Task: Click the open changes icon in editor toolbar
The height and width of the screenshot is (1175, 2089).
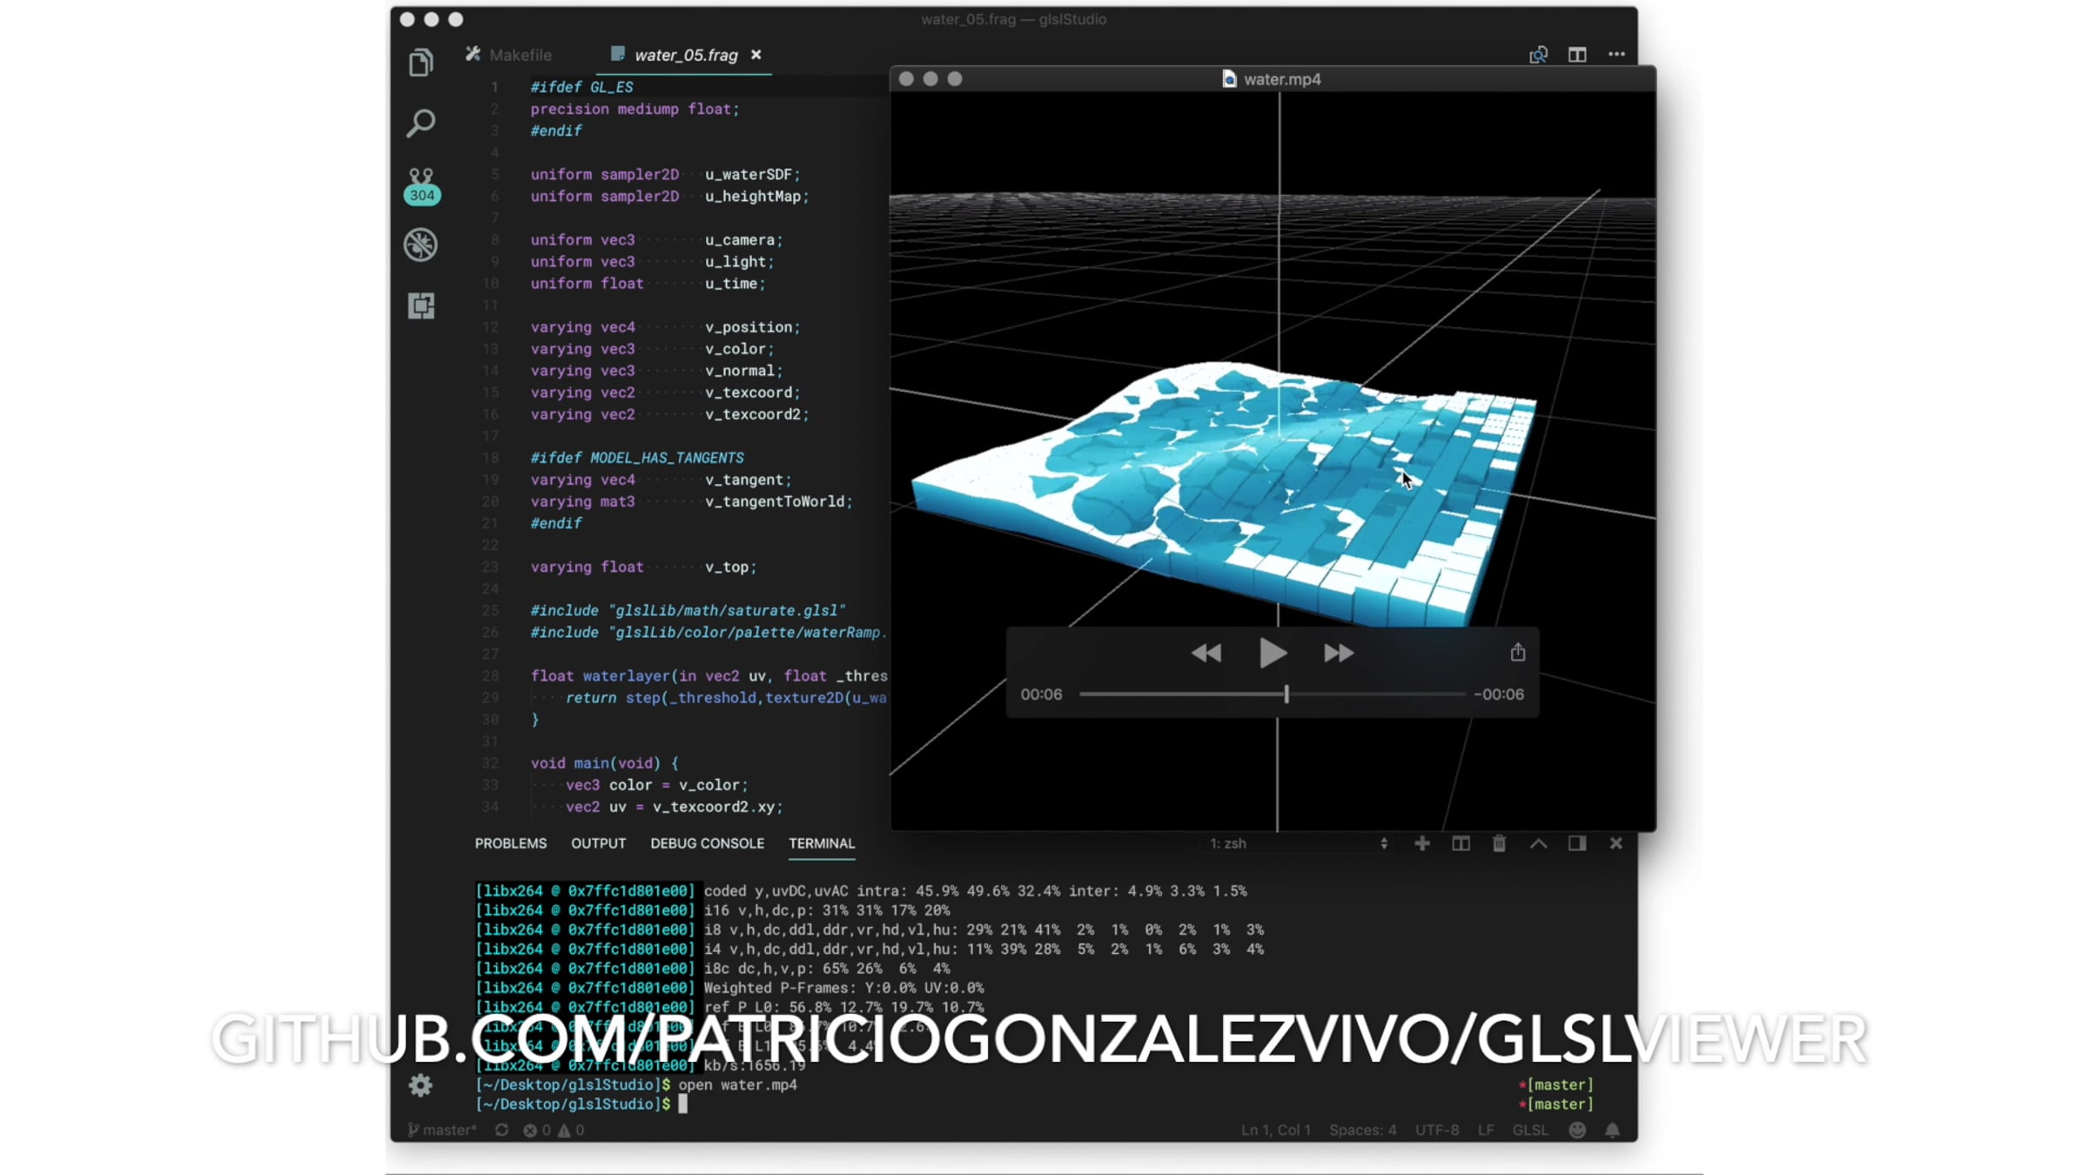Action: (1538, 55)
